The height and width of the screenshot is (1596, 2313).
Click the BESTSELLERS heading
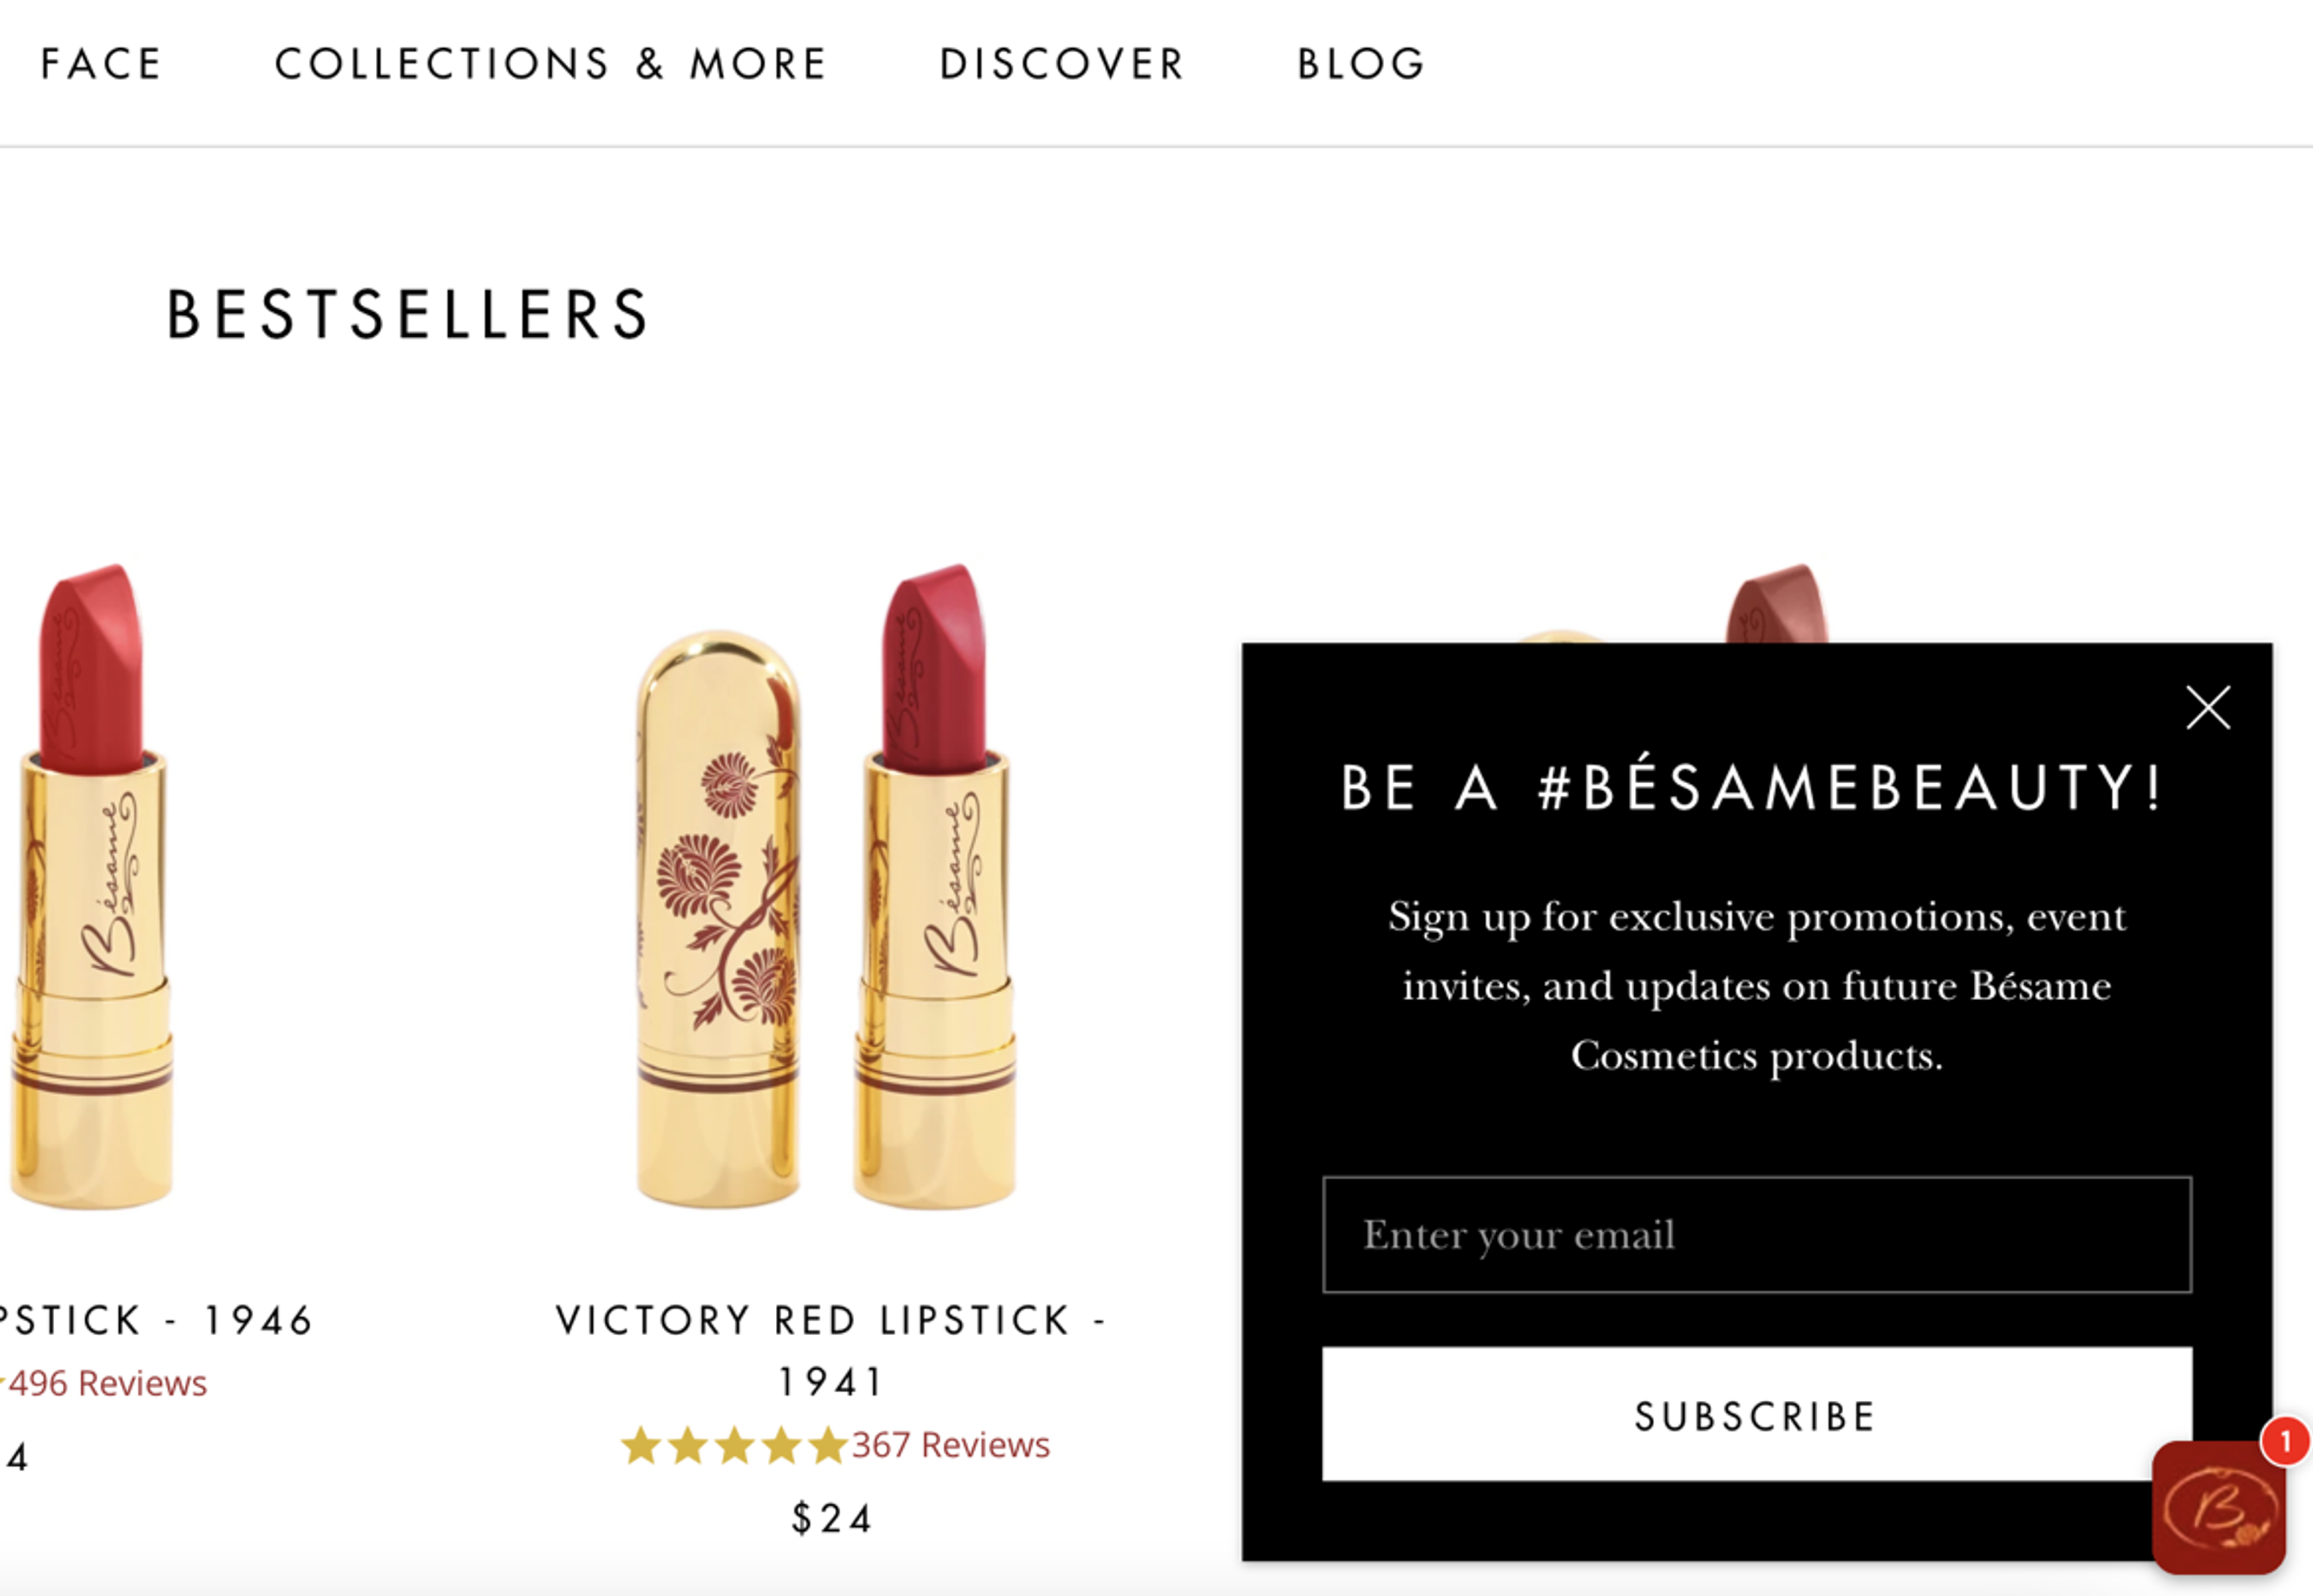click(410, 314)
